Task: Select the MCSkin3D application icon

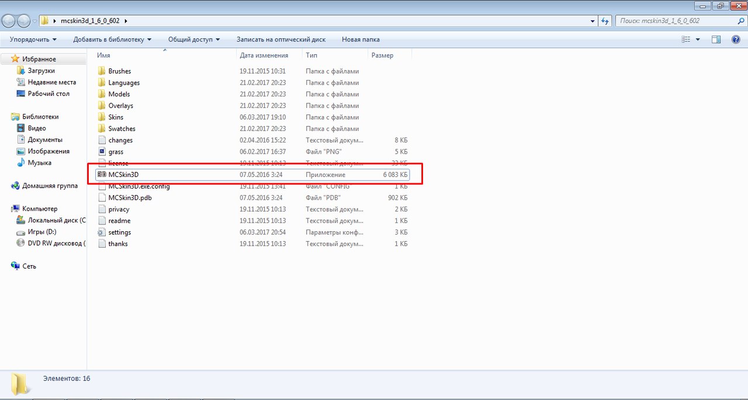Action: (101, 175)
